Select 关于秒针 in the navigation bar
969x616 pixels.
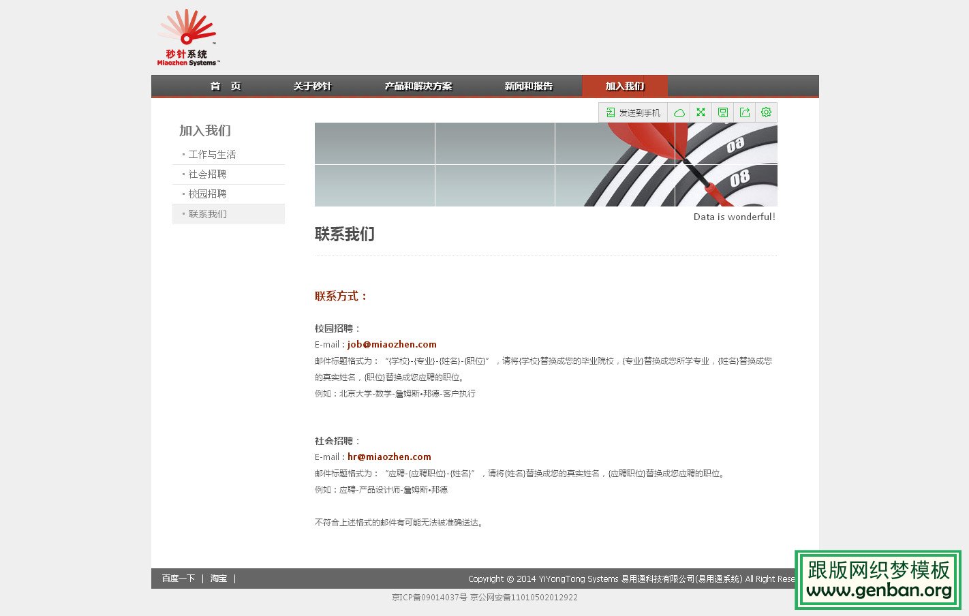313,86
